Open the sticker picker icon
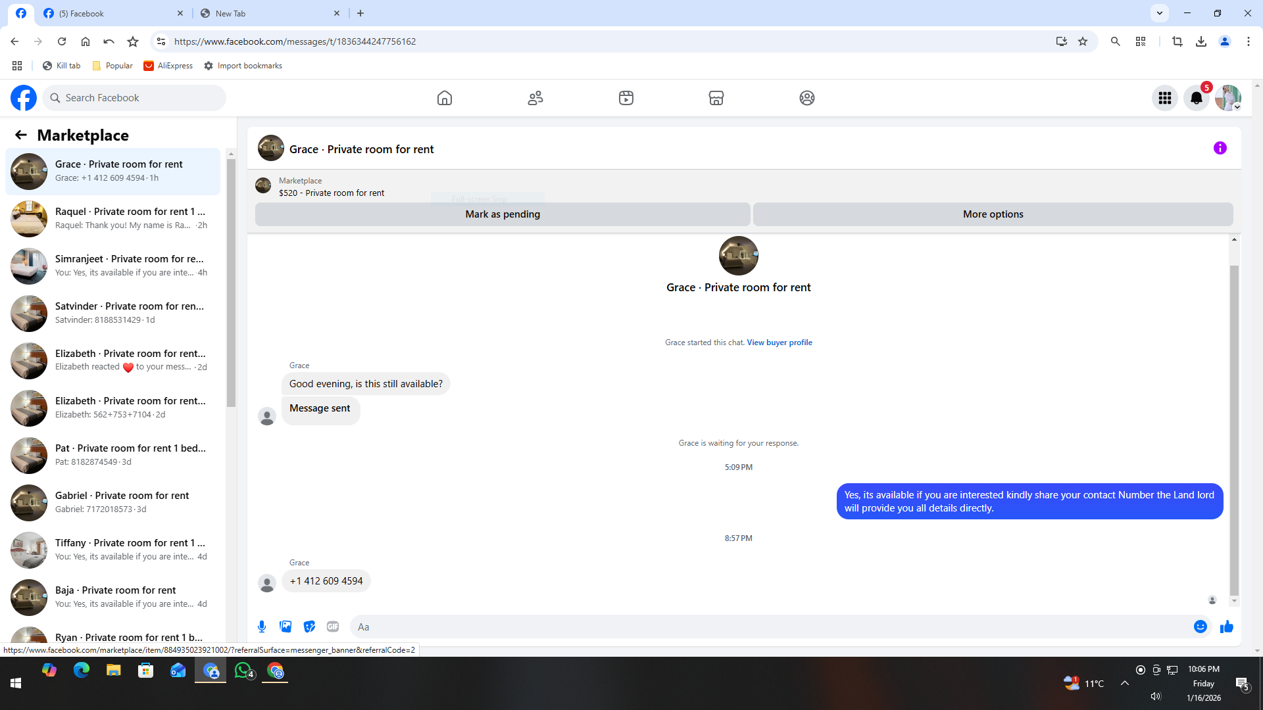This screenshot has height=710, width=1263. coord(309,627)
